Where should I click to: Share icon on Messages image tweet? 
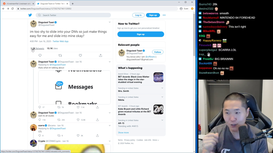point(98,107)
